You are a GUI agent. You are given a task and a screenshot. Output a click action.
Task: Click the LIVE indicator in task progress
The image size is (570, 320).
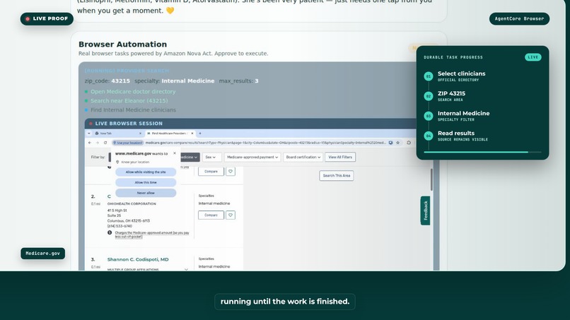point(533,57)
